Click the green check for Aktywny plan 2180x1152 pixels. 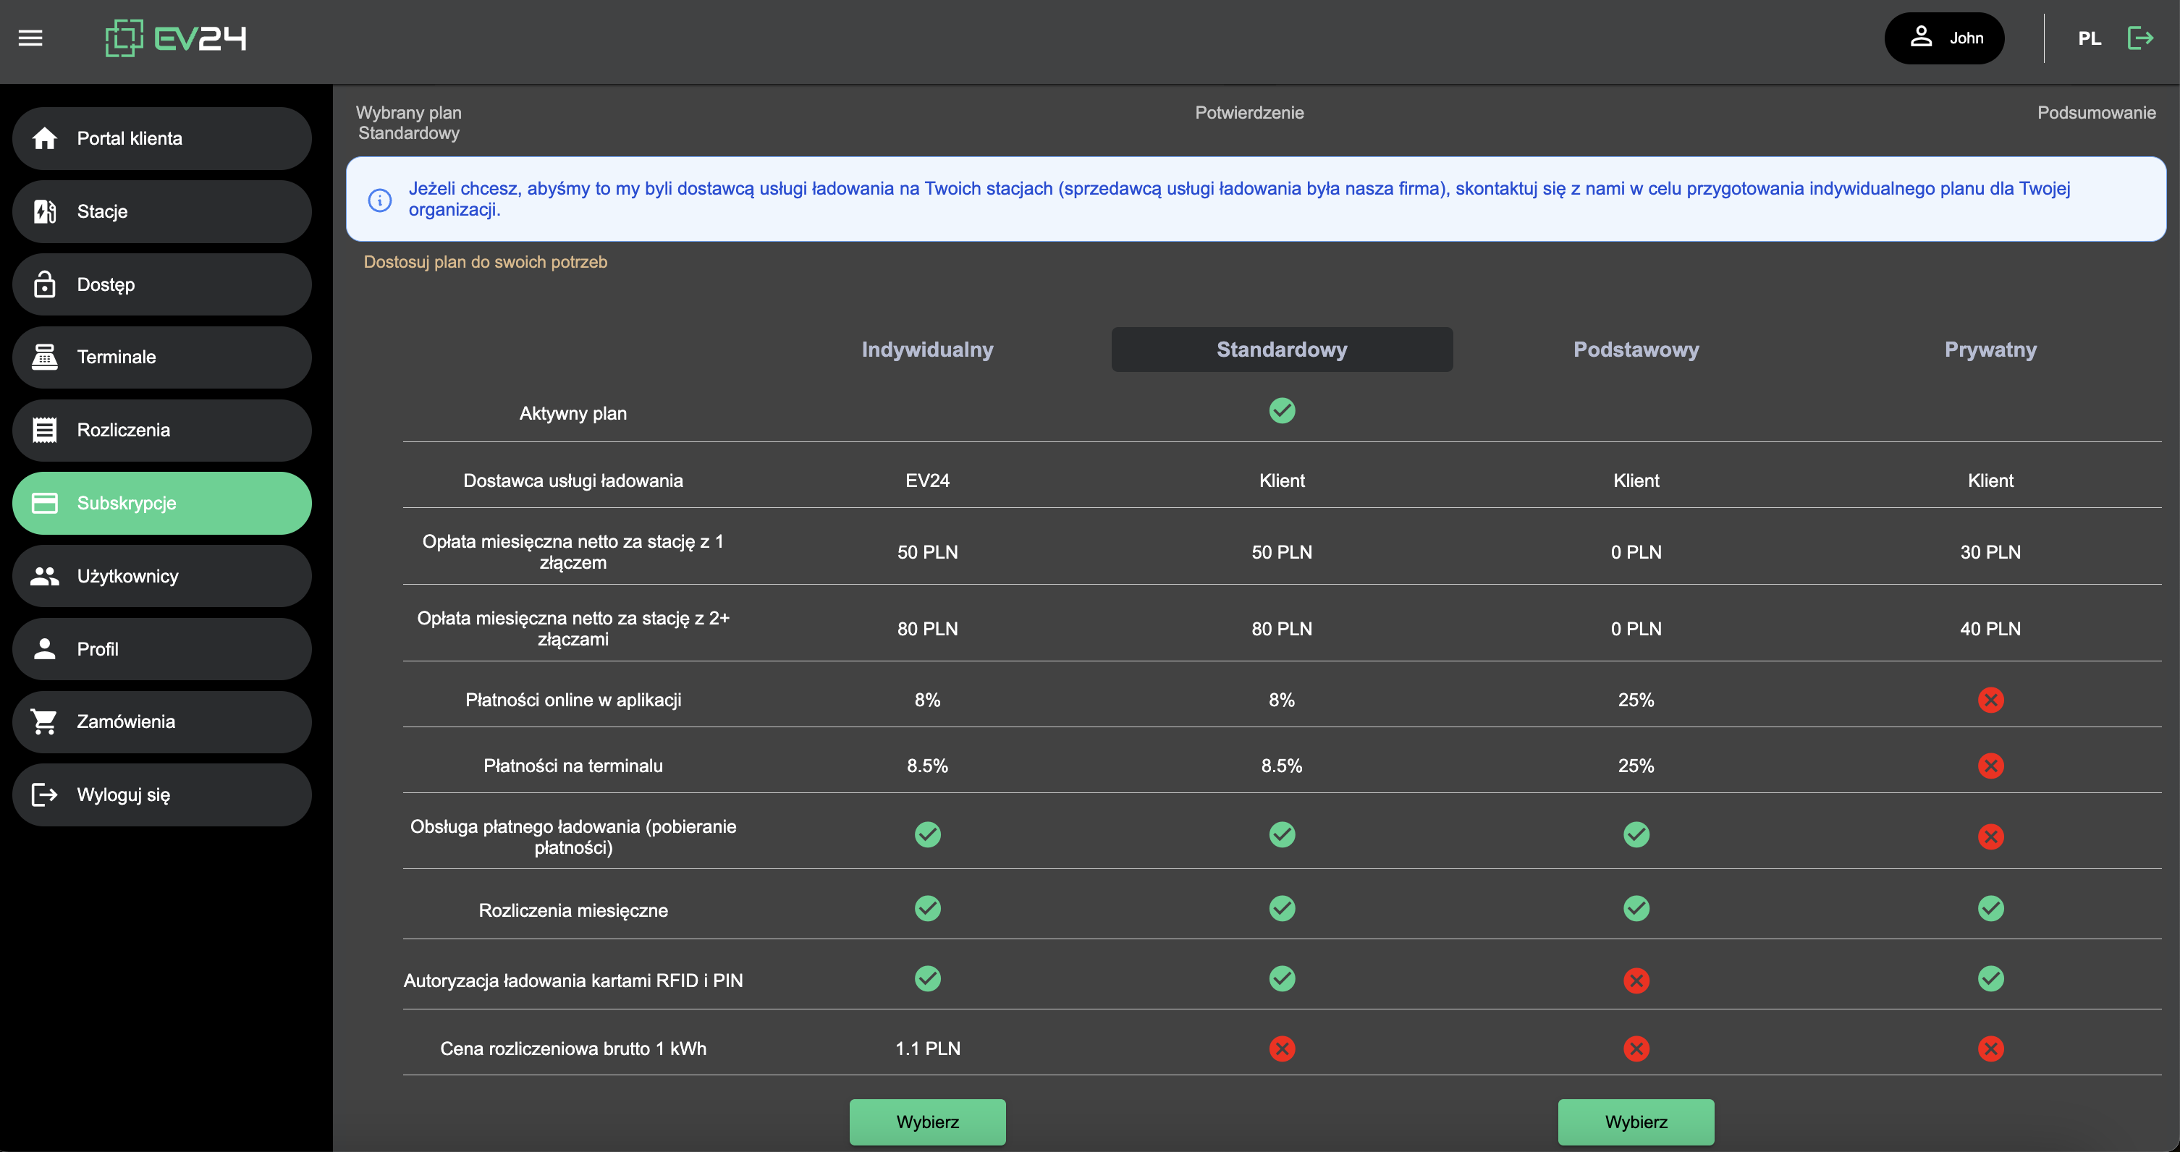tap(1281, 411)
